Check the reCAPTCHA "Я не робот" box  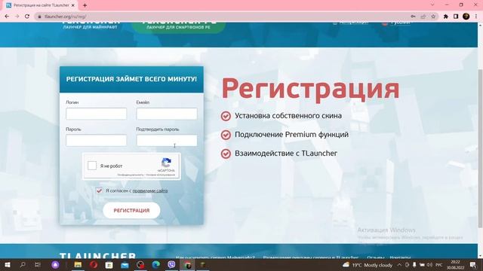point(92,166)
